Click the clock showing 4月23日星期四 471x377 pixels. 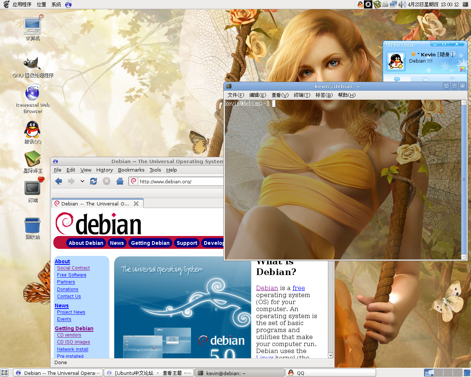[x=433, y=4]
